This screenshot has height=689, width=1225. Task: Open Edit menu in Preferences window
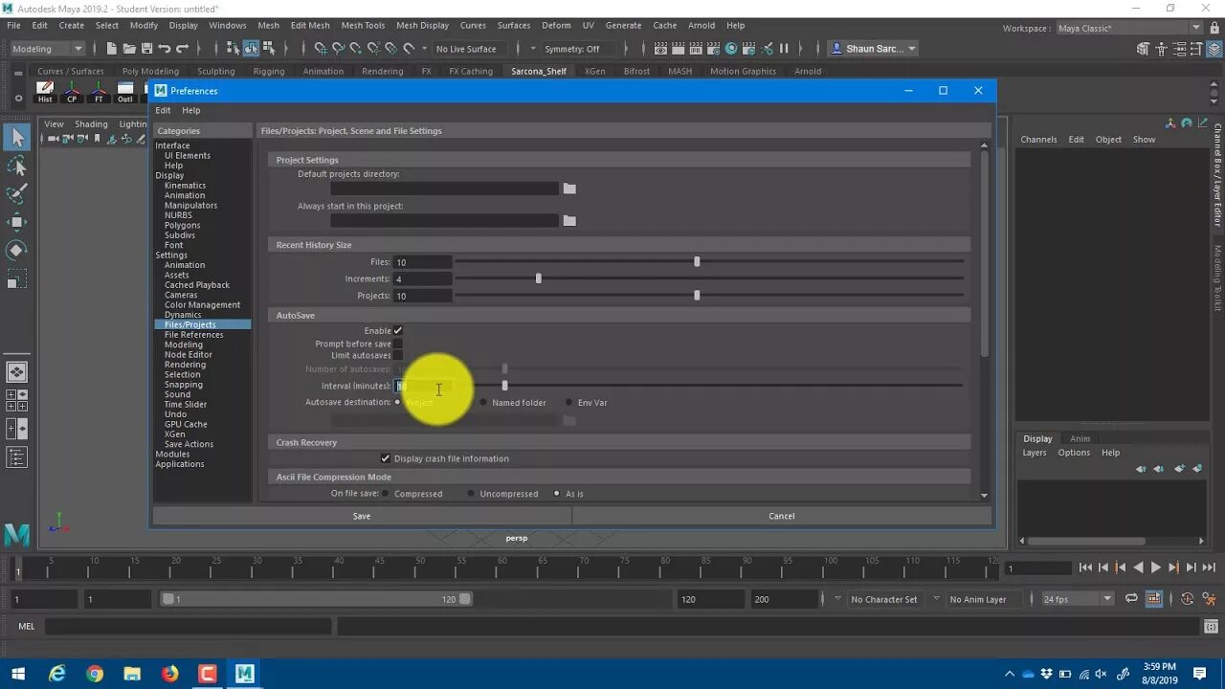point(164,111)
